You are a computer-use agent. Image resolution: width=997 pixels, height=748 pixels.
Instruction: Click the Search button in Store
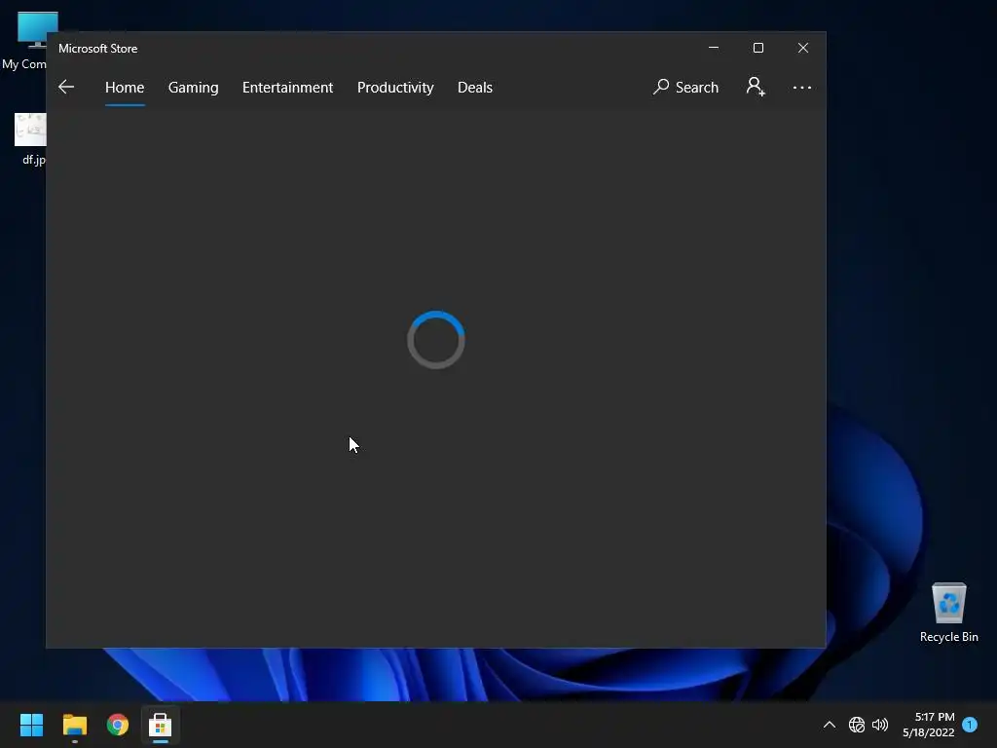pos(685,87)
